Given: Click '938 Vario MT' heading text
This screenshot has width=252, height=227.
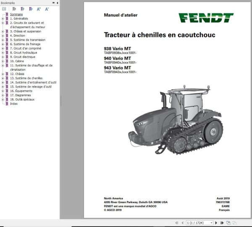Looking at the screenshot, I should pyautogui.click(x=117, y=49).
